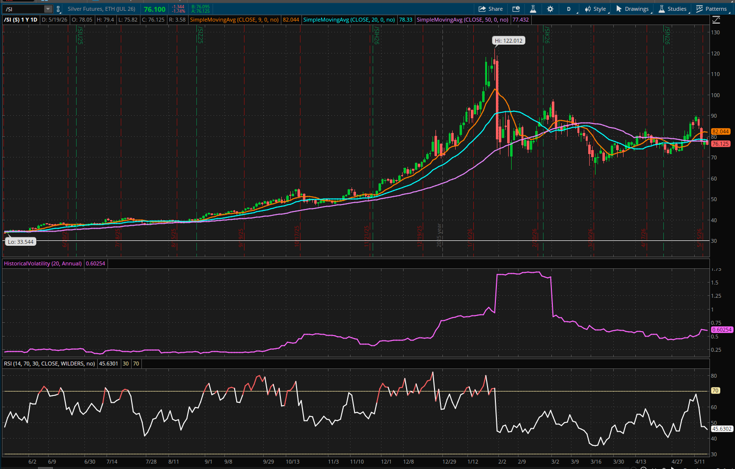This screenshot has width=735, height=469.
Task: Click the 9/29 date axis label
Action: click(x=269, y=462)
